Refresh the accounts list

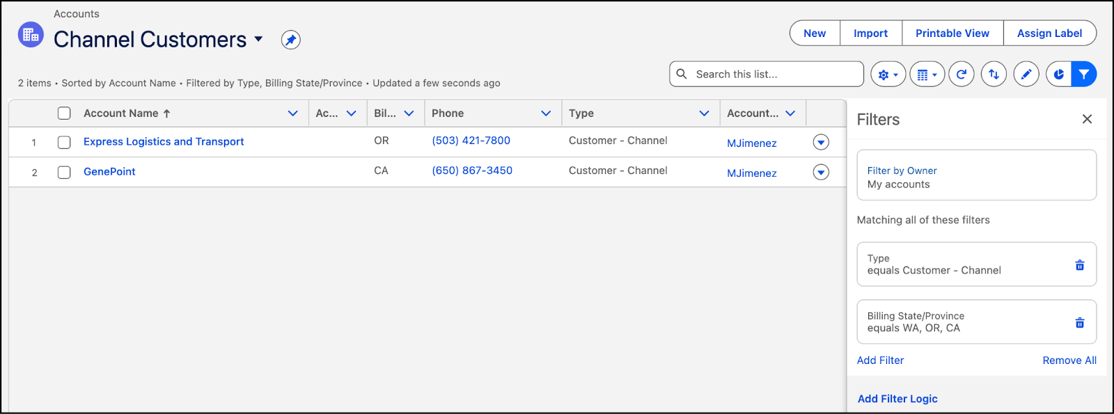pos(962,74)
